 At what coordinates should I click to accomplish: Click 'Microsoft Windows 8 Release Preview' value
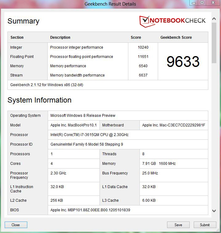(x=83, y=116)
